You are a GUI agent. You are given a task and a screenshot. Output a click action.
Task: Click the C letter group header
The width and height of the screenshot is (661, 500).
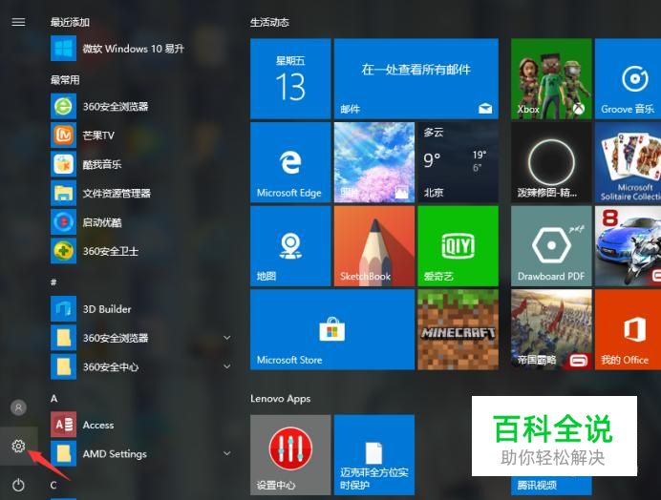(53, 486)
